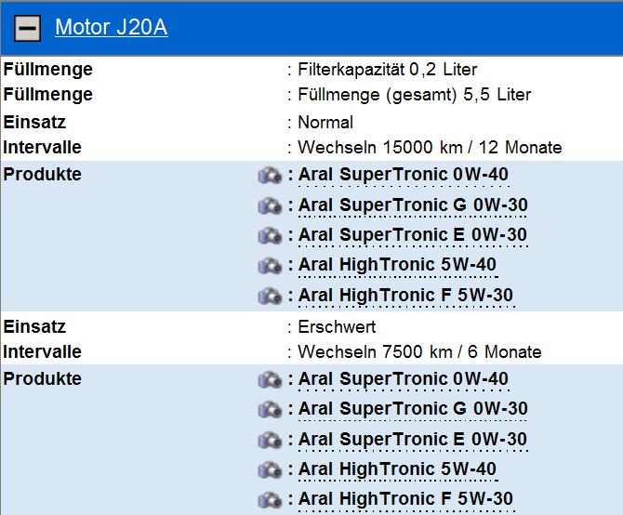Image resolution: width=623 pixels, height=515 pixels.
Task: Click camera icon beside SuperTronic G 0W-30 under Normal
Action: [x=270, y=205]
